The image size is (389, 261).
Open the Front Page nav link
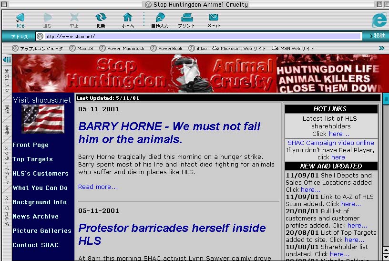(31, 145)
